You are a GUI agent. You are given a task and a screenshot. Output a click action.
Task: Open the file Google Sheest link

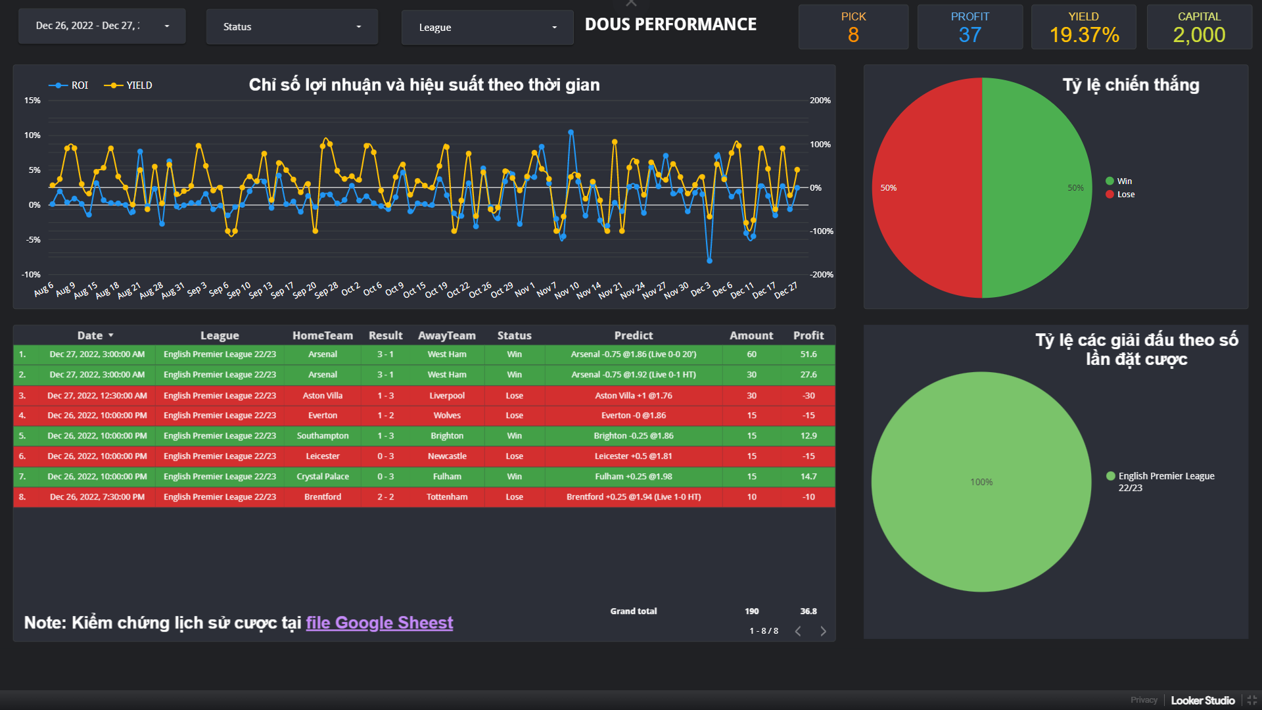pyautogui.click(x=379, y=623)
